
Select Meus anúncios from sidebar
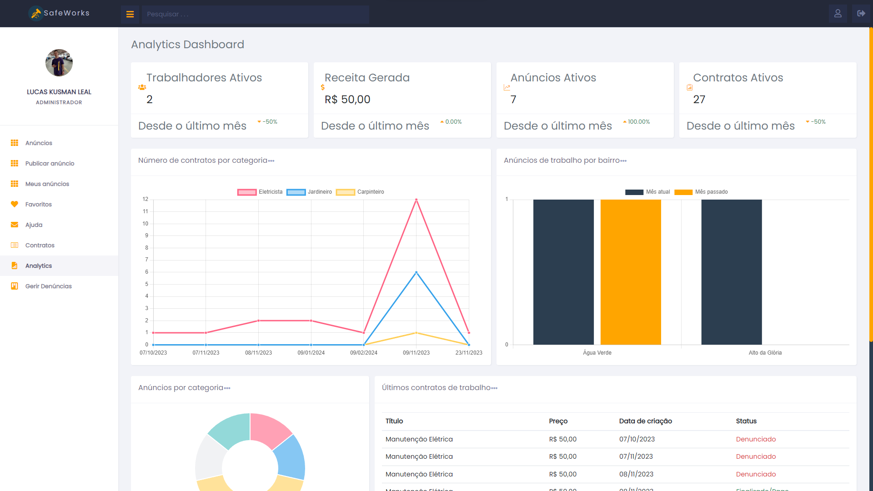point(47,184)
